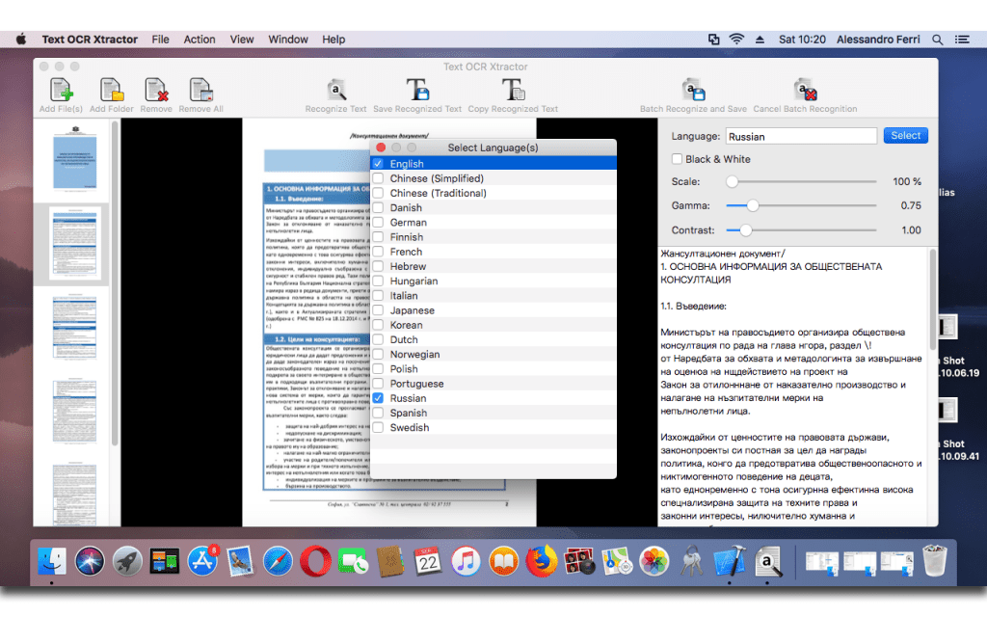Click the Save Recognized Text icon
This screenshot has width=987, height=617.
click(x=417, y=92)
